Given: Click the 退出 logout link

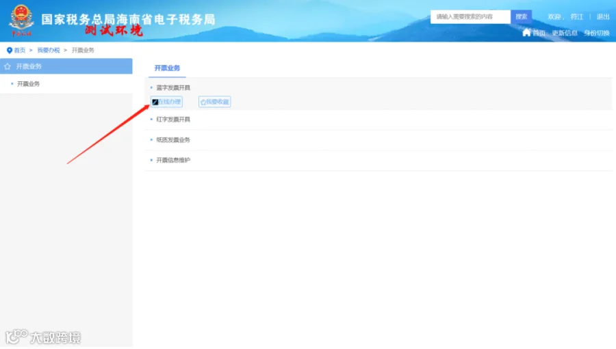Looking at the screenshot, I should (603, 17).
